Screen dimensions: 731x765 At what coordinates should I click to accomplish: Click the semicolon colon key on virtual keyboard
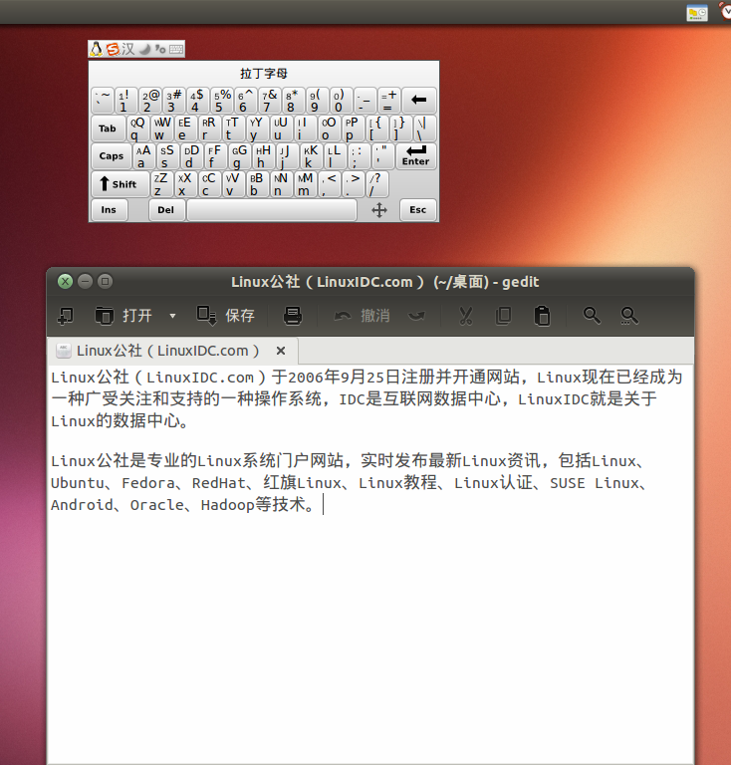point(360,156)
